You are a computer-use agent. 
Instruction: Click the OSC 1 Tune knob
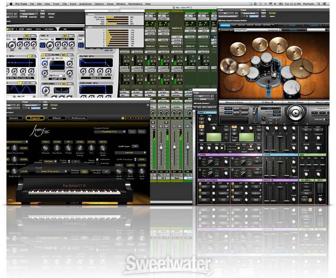click(209, 119)
